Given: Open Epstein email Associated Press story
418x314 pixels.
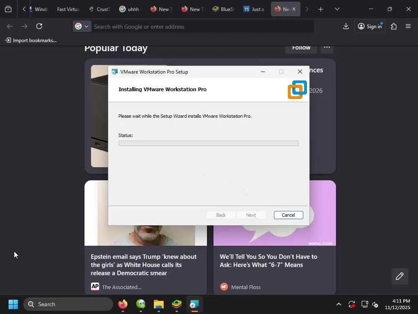Looking at the screenshot, I should pos(144,265).
